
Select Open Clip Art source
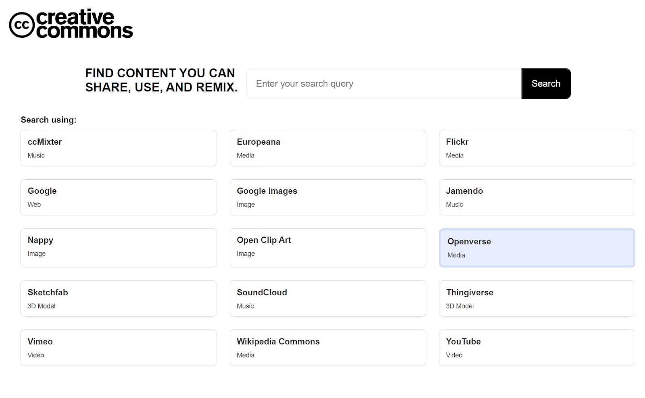click(328, 248)
